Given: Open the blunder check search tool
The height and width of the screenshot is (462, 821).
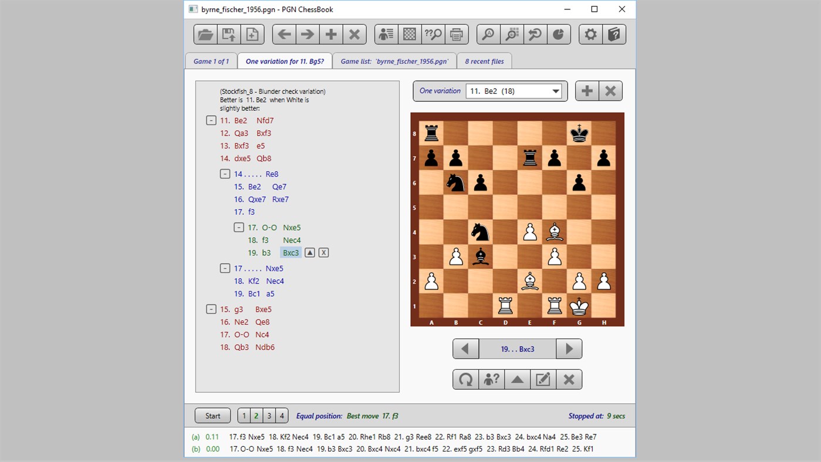Looking at the screenshot, I should 433,34.
